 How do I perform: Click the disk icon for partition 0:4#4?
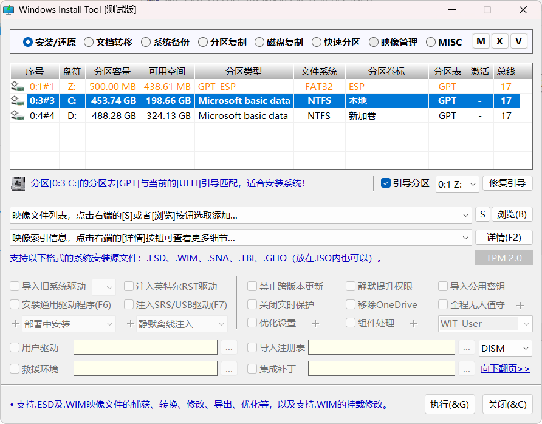17,115
